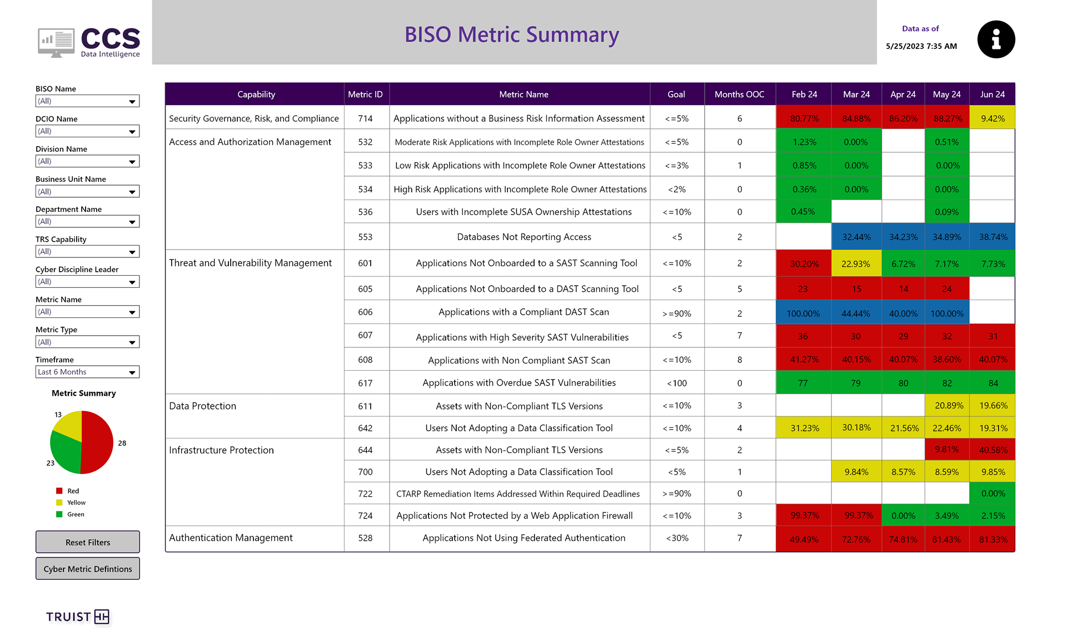Image resolution: width=1067 pixels, height=638 pixels.
Task: Select the red slice of the pie chart
Action: (98, 442)
